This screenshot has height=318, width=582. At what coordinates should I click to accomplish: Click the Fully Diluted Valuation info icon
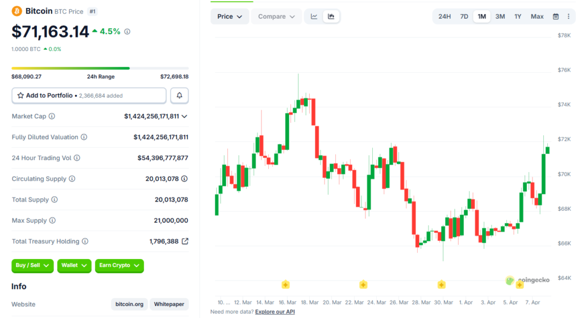(84, 137)
